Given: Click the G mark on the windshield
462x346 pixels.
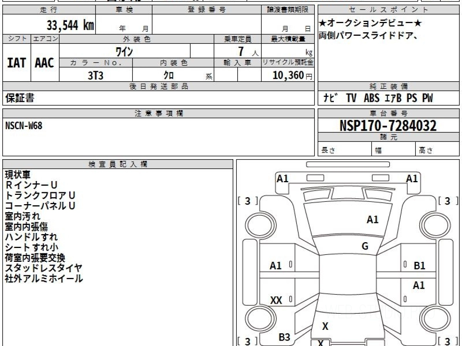Looking at the screenshot, I should click(365, 246).
